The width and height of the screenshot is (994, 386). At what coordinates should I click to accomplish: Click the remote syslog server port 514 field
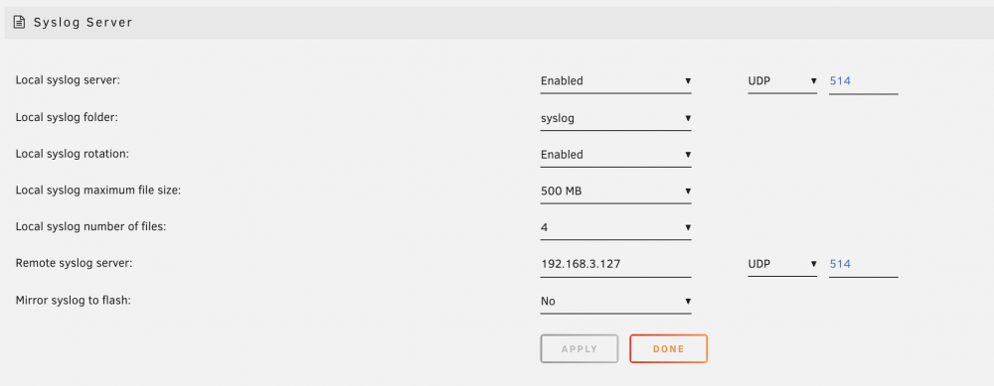click(864, 265)
